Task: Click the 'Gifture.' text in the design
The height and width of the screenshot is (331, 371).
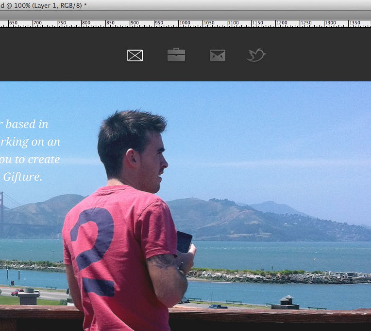Action: click(23, 177)
